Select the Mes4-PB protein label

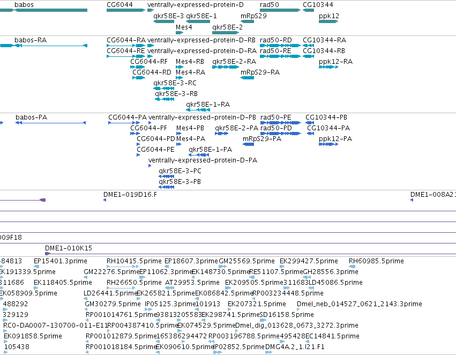[190, 128]
